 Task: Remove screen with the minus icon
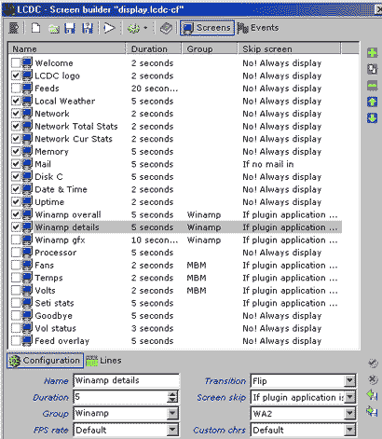[x=372, y=86]
